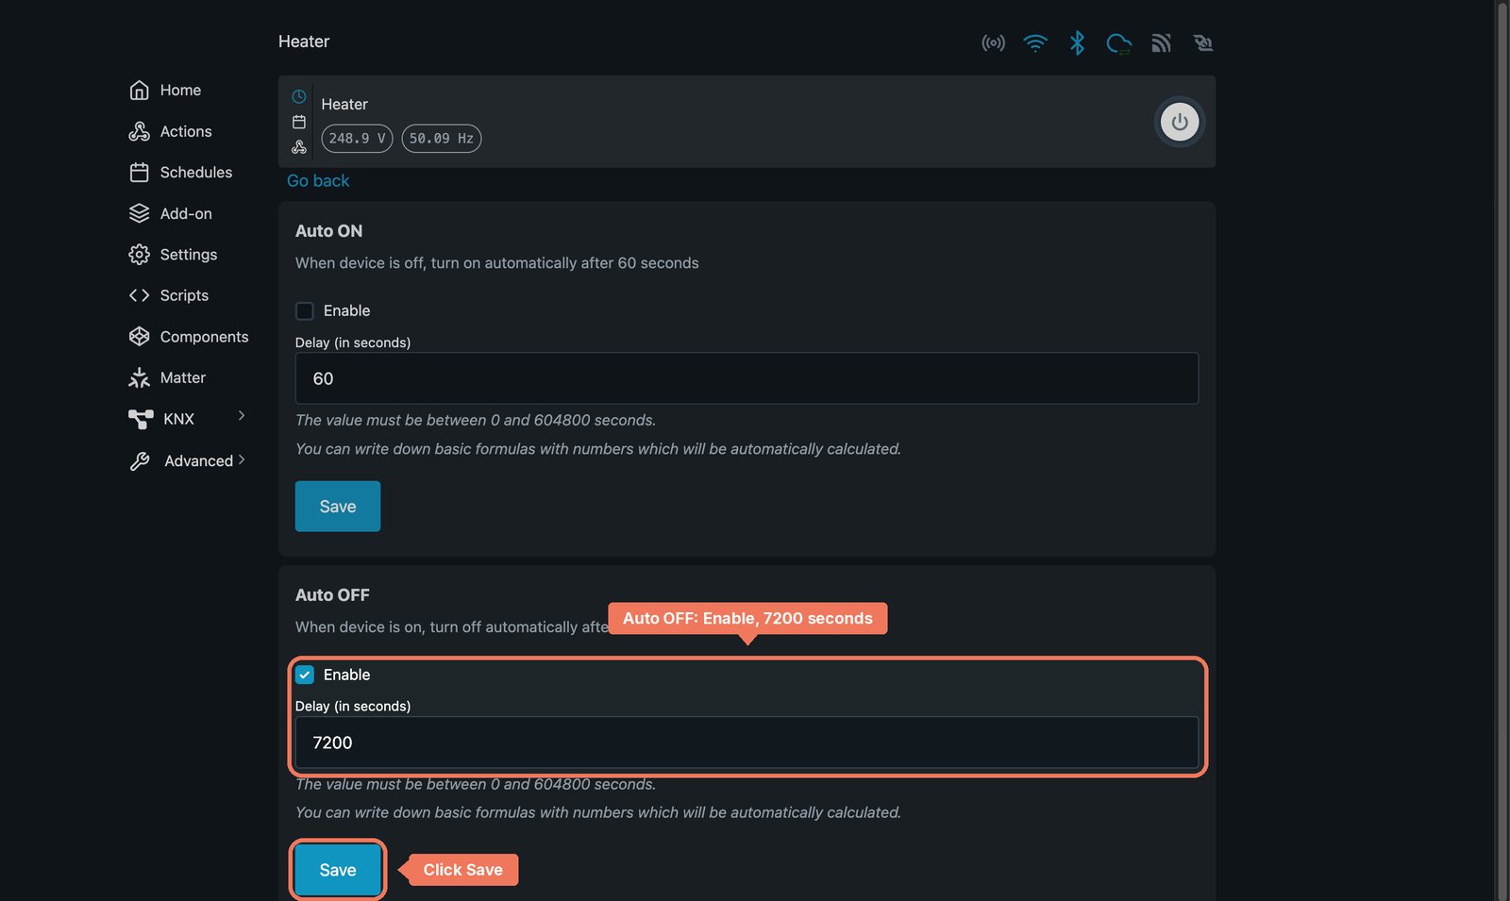Viewport: 1510px width, 901px height.
Task: Click the timer clock icon on Heater card
Action: coord(299,96)
